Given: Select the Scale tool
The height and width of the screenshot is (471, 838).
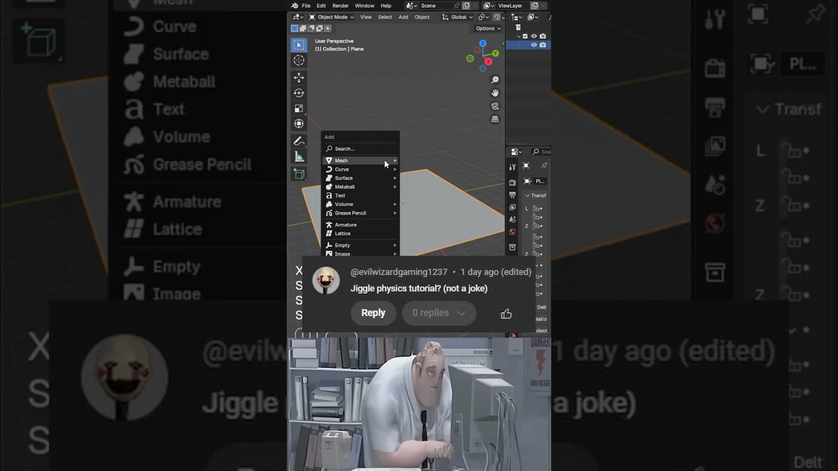Looking at the screenshot, I should [299, 109].
